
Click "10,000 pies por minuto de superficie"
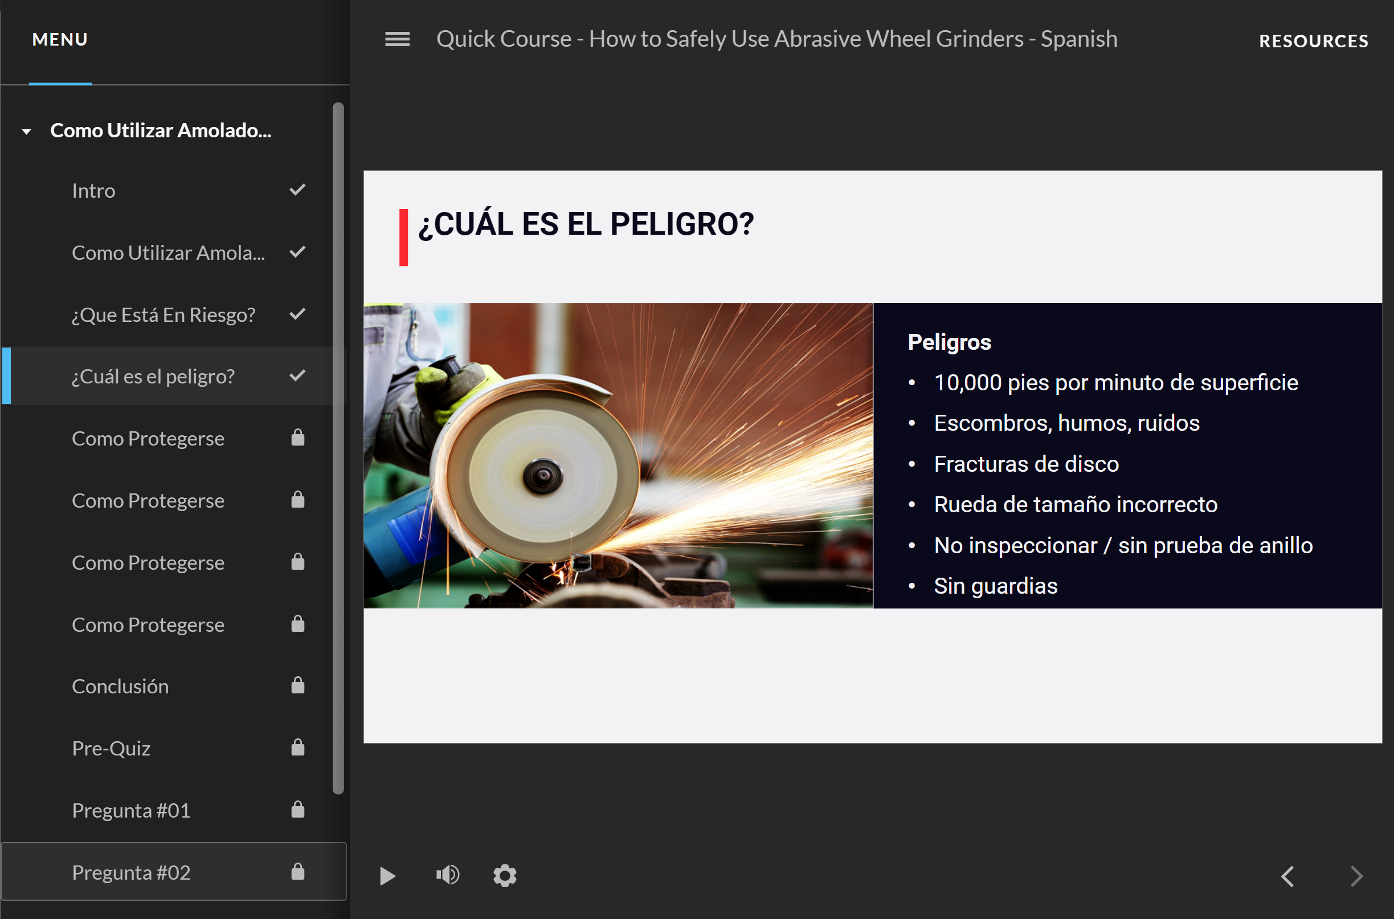coord(1115,383)
